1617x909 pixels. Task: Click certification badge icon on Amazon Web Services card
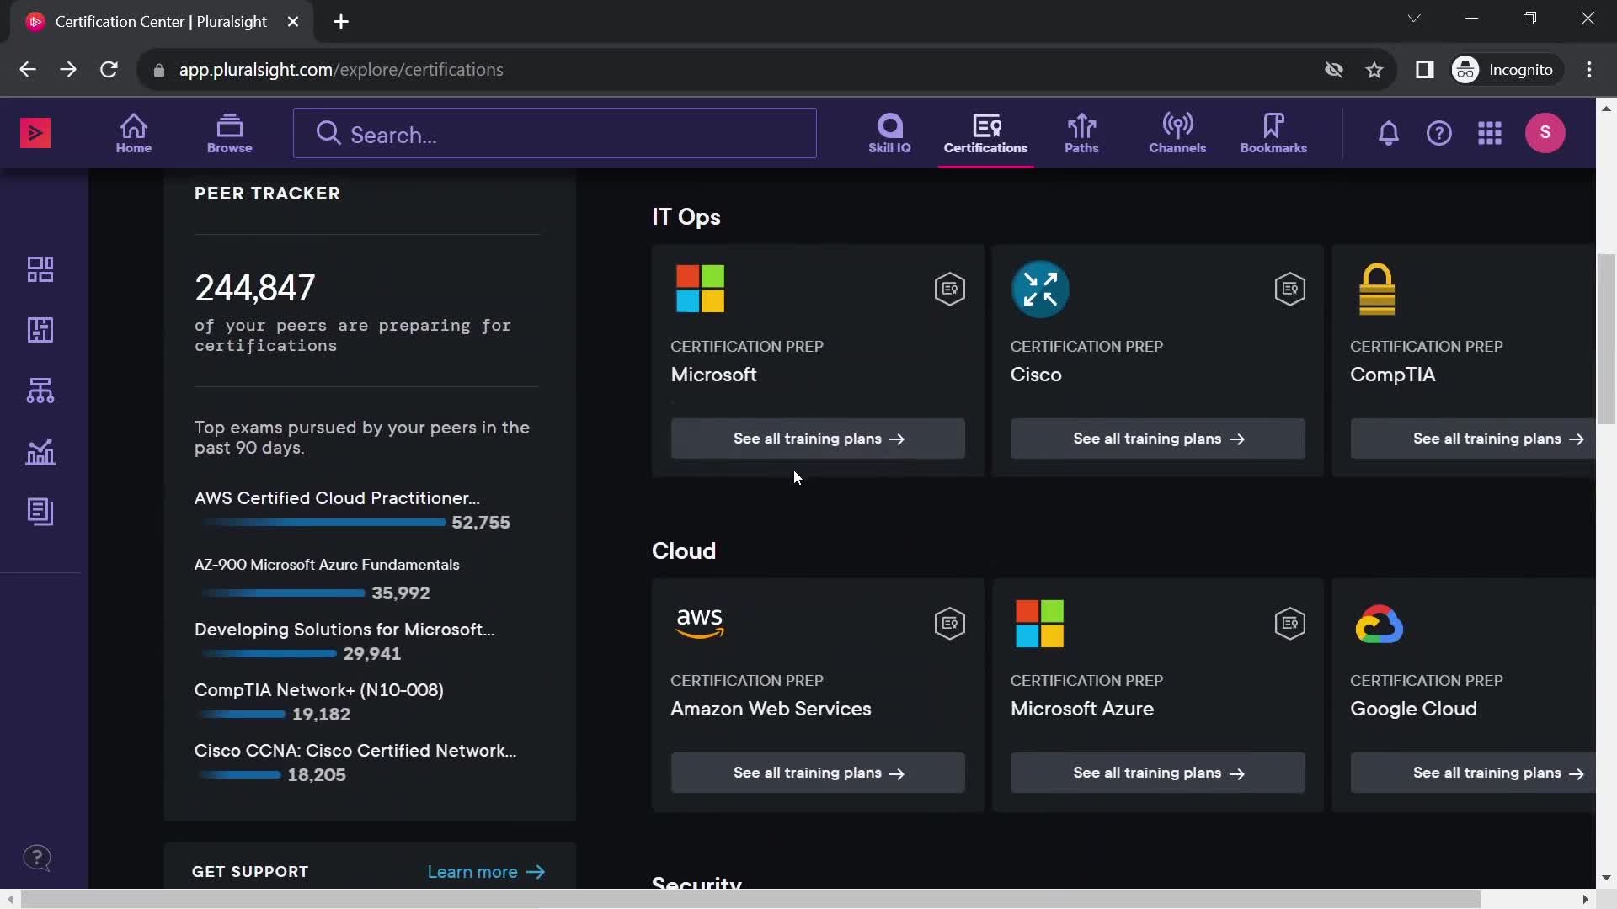click(x=949, y=624)
